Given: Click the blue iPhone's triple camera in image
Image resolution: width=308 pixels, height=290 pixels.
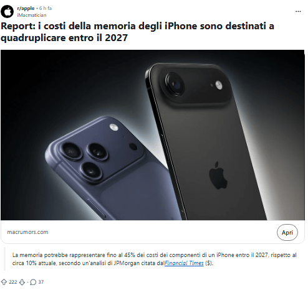Looking at the screenshot, I should coord(85,160).
